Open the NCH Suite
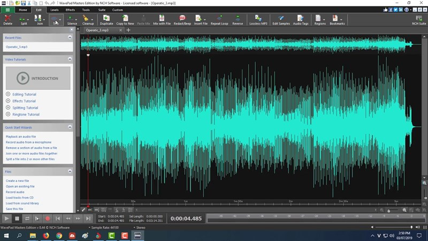The height and width of the screenshot is (241, 428). click(419, 20)
